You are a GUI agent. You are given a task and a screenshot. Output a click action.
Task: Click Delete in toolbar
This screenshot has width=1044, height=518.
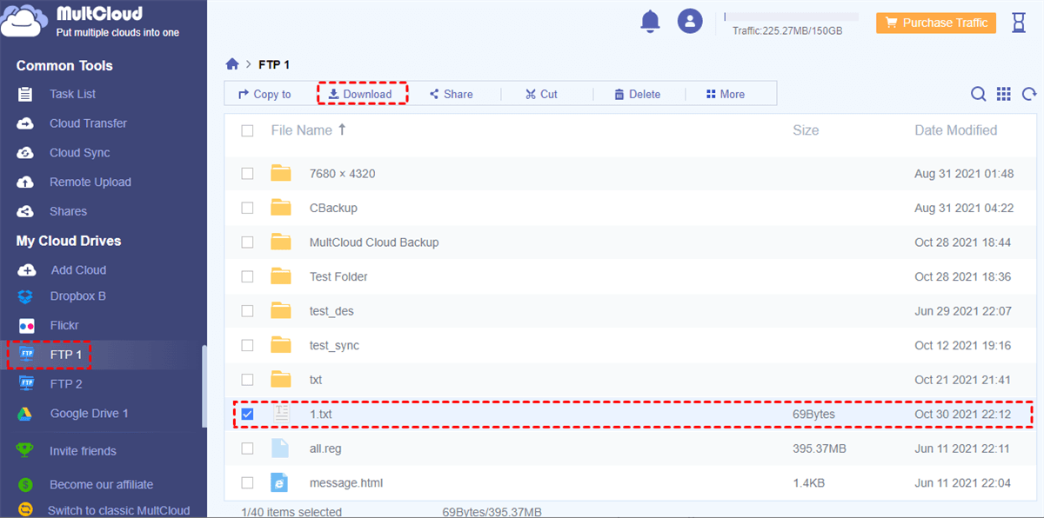point(637,94)
